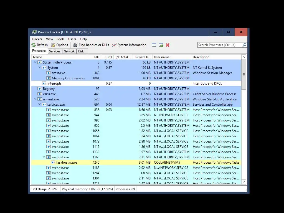Open Options via gear icon
Image resolution: width=284 pixels, height=213 pixels.
[53, 45]
